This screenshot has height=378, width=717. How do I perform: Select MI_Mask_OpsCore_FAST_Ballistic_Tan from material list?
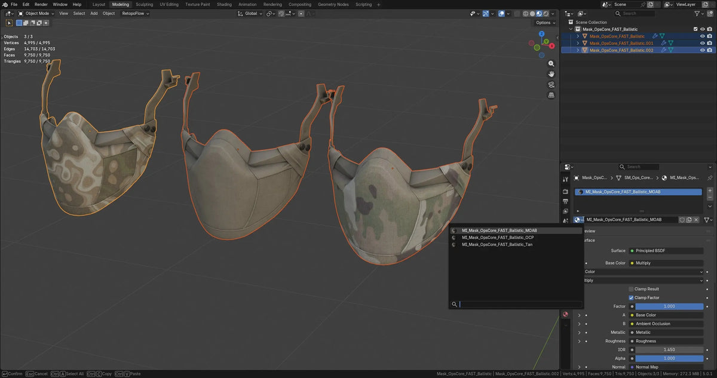coord(516,244)
